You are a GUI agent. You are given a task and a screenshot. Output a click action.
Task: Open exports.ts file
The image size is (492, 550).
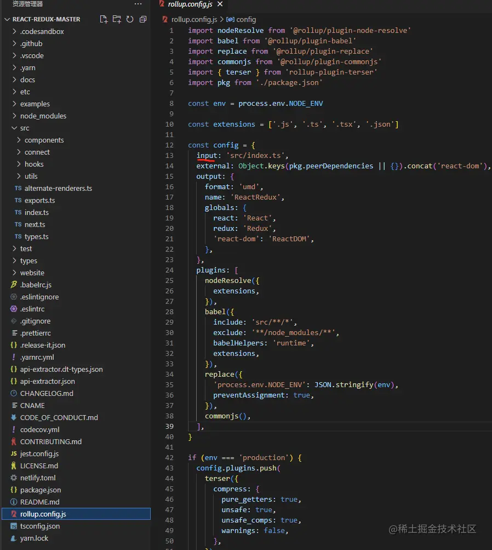tap(39, 200)
